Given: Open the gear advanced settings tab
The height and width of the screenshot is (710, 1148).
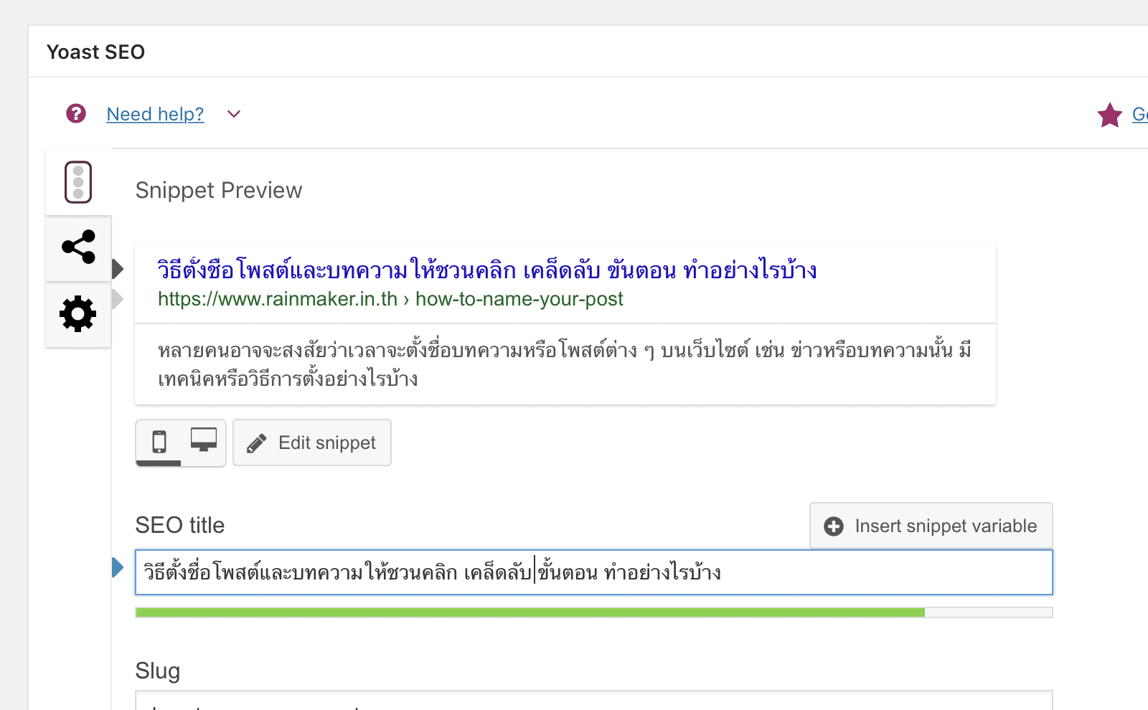Looking at the screenshot, I should [78, 314].
